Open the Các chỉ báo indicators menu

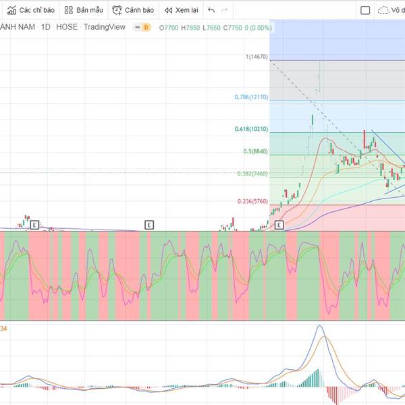click(x=31, y=10)
